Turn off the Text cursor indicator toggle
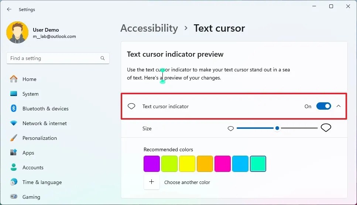This screenshot has height=205, width=357. pos(323,106)
